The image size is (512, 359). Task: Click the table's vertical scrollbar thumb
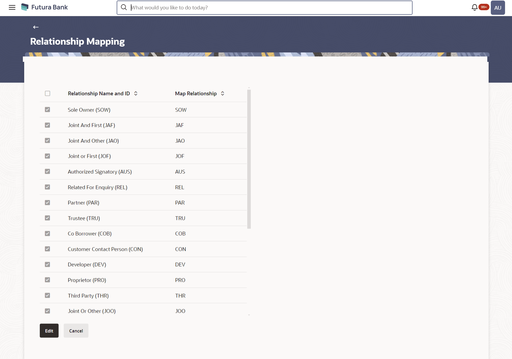(249, 159)
